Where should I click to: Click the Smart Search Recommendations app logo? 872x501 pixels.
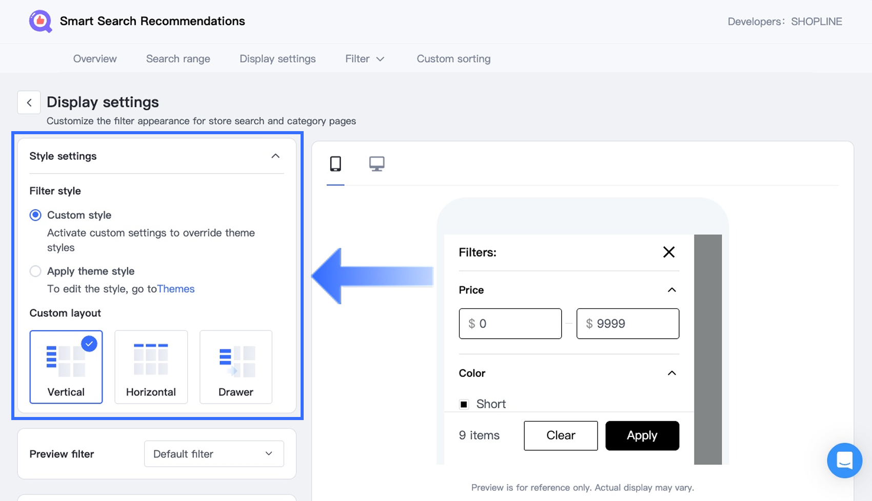point(41,22)
